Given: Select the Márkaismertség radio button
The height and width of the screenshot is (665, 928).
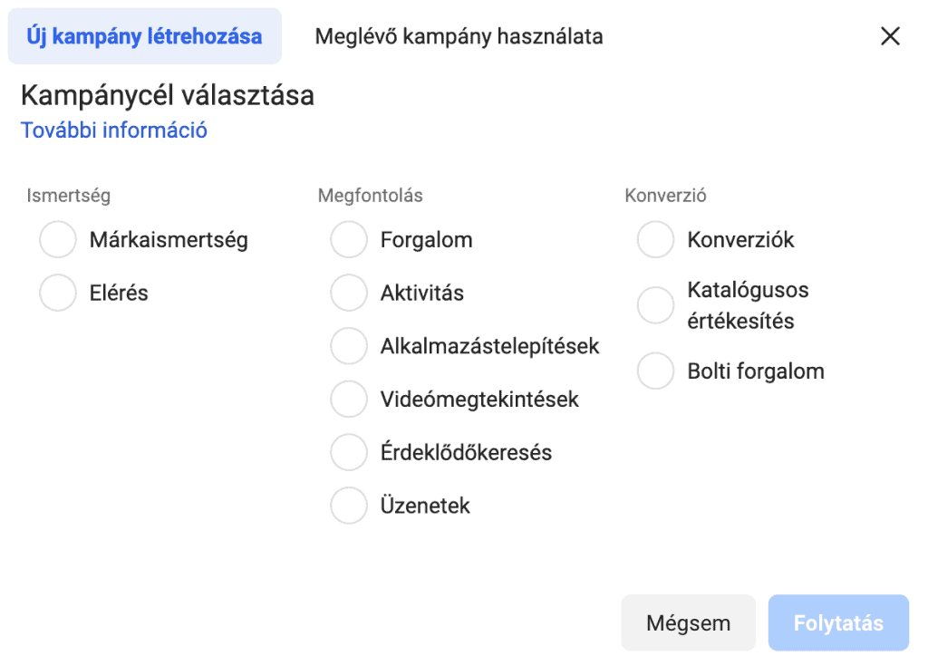Looking at the screenshot, I should [x=58, y=241].
